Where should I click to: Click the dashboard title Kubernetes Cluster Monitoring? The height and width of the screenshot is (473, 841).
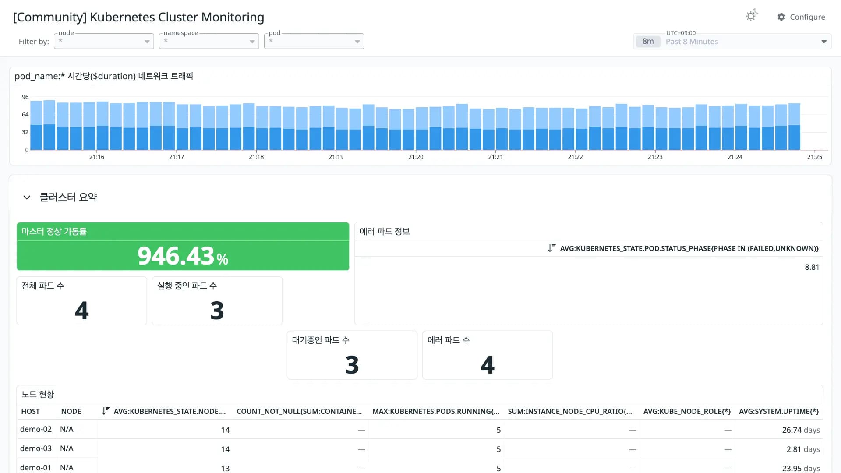138,17
